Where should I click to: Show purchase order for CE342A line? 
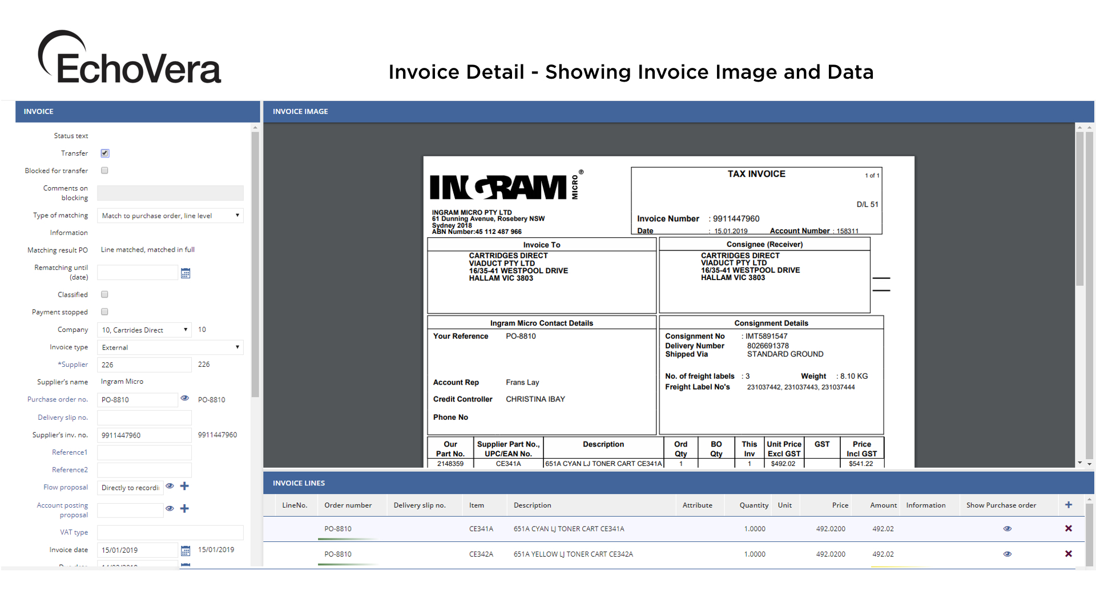(1007, 554)
